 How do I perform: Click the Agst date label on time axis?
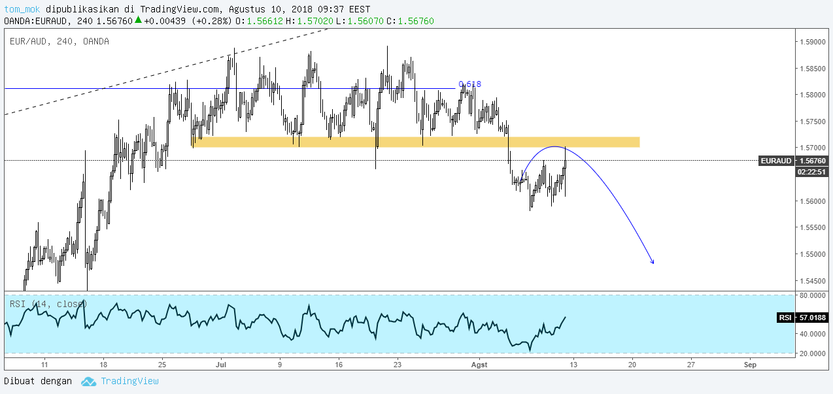point(479,365)
